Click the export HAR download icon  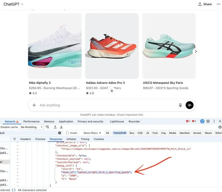61,127
